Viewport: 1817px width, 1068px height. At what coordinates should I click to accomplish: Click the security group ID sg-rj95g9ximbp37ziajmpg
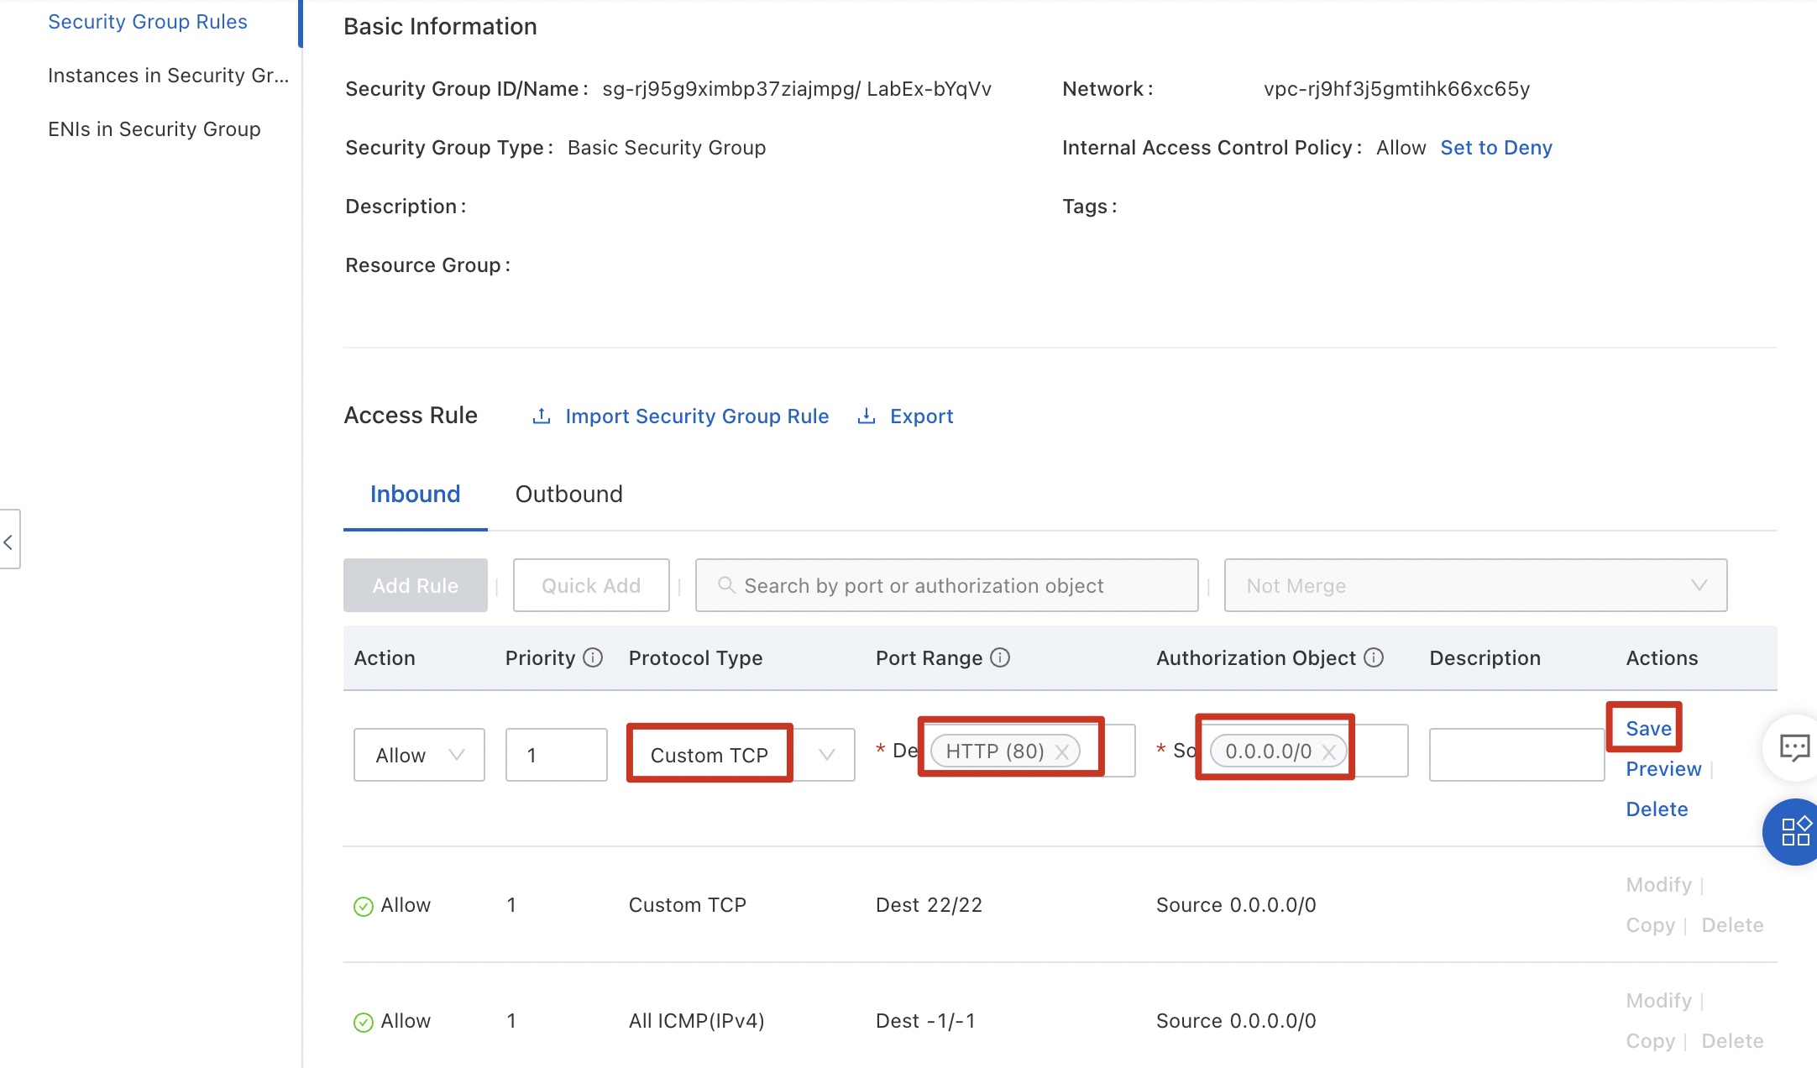pyautogui.click(x=728, y=89)
